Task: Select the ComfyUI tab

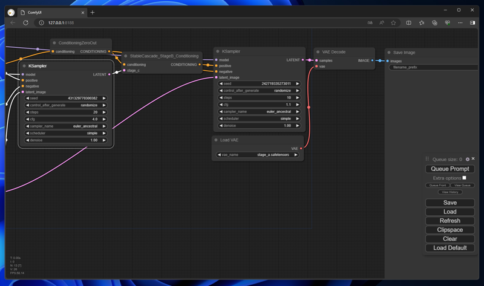Action: point(53,12)
